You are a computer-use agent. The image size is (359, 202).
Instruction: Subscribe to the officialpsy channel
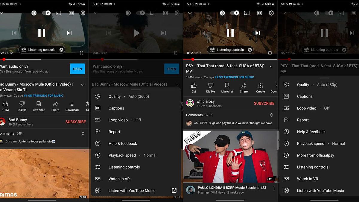tap(264, 103)
